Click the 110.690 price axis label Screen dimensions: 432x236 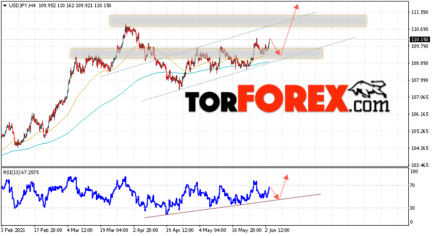click(420, 29)
